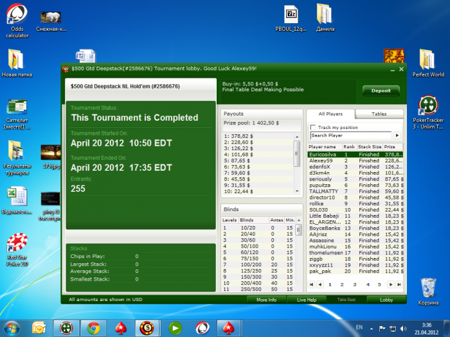Screen dimensions: 450x337
Task: Open the first PokerStars taskbar icon
Action: pyautogui.click(x=121, y=329)
